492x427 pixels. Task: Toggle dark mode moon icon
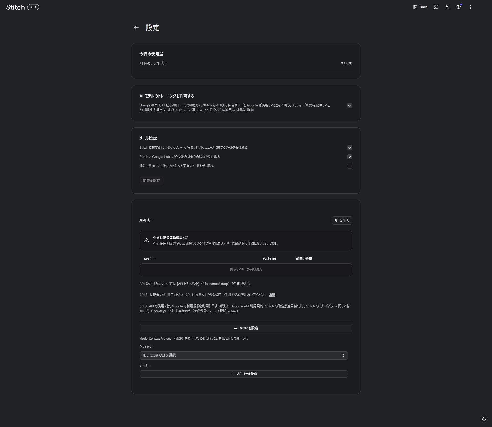click(x=484, y=419)
